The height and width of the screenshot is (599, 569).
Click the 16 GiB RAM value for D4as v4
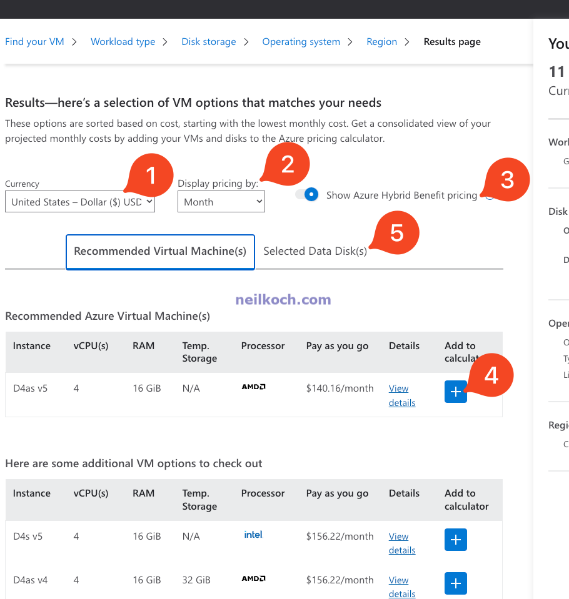(147, 580)
